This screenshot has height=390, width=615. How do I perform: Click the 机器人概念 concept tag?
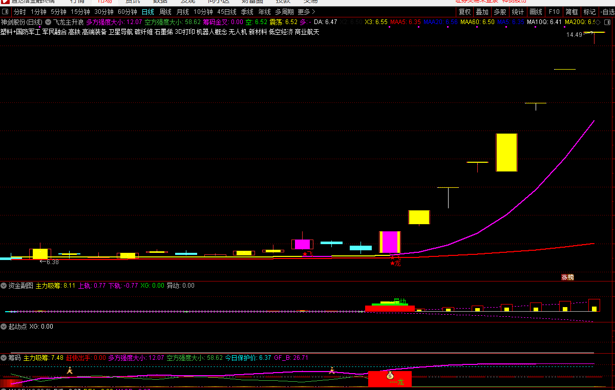(x=211, y=32)
